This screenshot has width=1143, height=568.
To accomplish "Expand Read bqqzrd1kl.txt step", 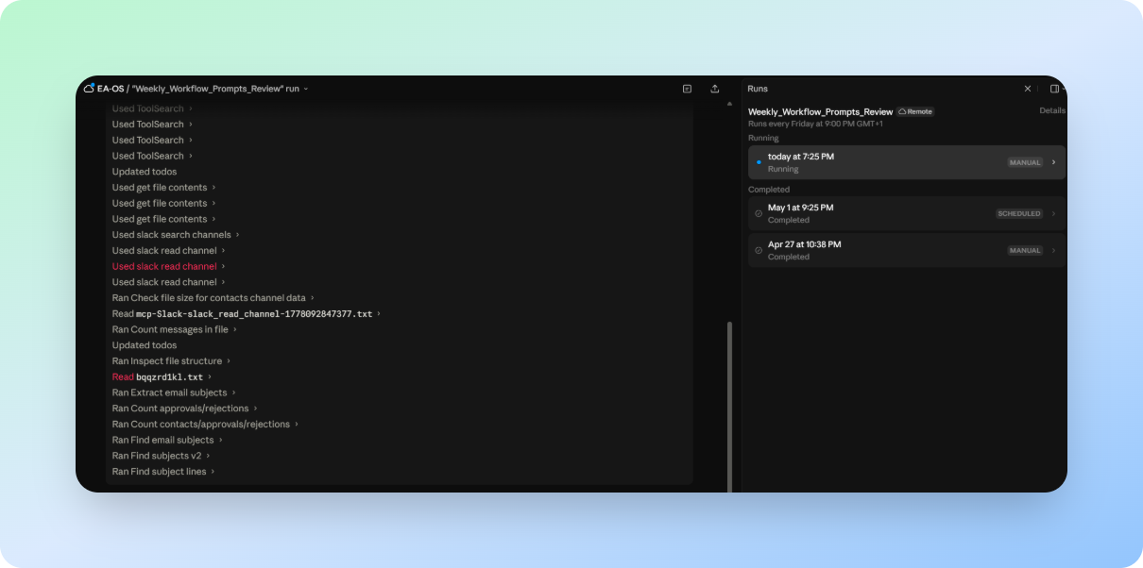I will 161,376.
